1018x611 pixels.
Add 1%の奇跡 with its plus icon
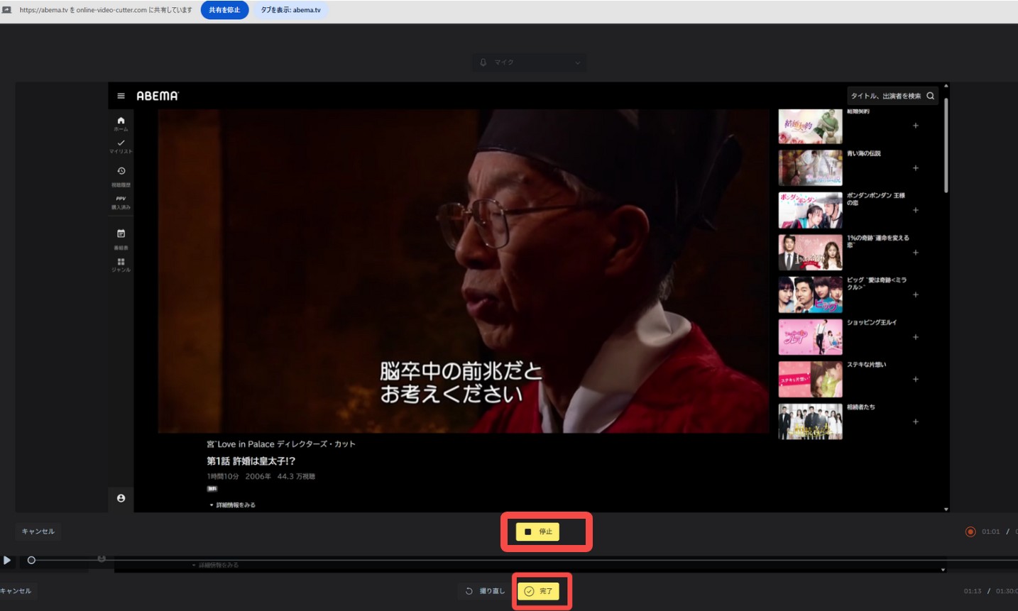[x=916, y=253]
